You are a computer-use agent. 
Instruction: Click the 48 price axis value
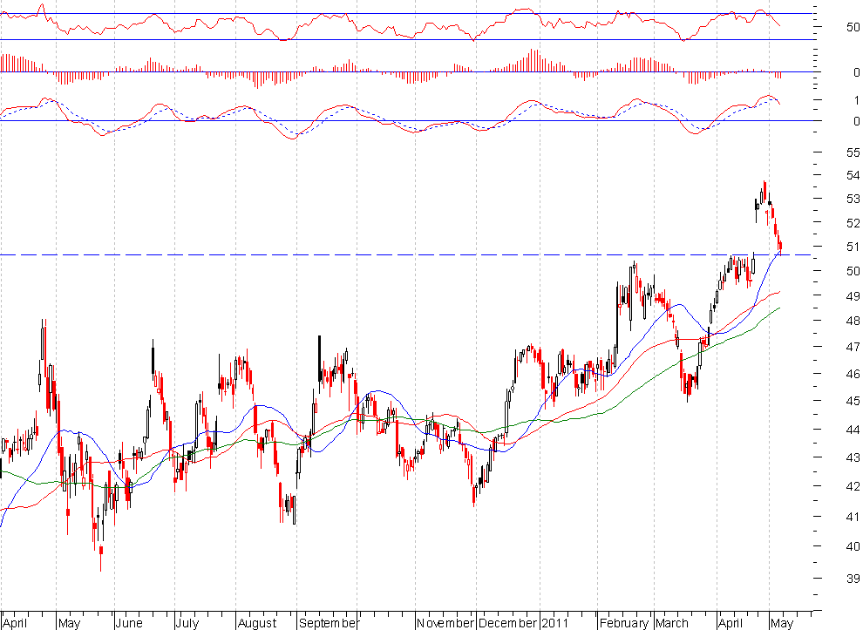point(853,321)
